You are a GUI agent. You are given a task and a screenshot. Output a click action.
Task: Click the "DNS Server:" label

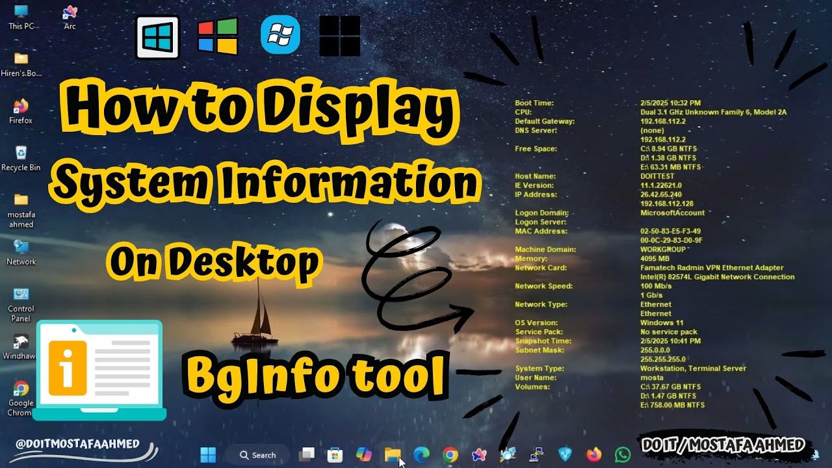pos(536,131)
